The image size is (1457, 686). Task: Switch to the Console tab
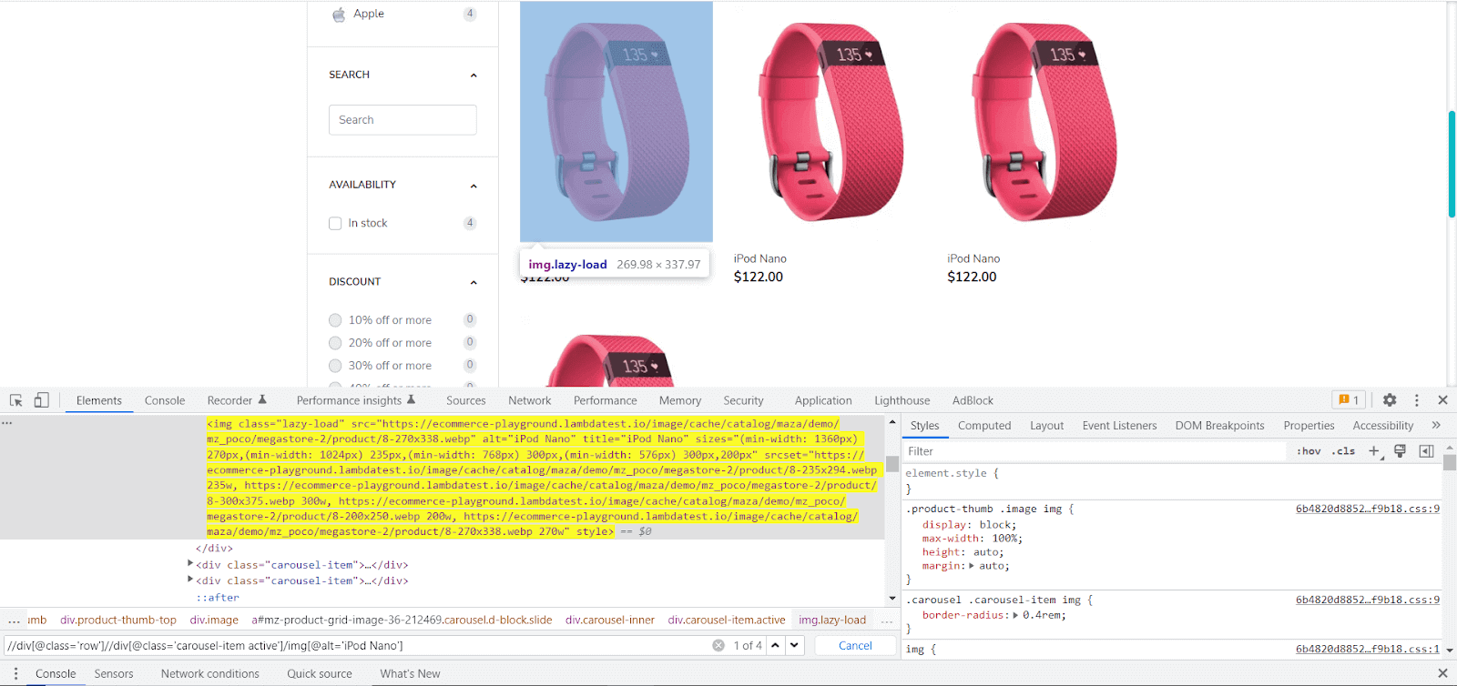coord(165,400)
